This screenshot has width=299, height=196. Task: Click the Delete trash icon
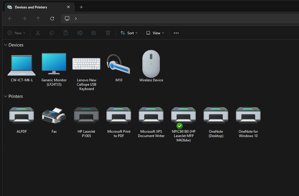(x=108, y=33)
